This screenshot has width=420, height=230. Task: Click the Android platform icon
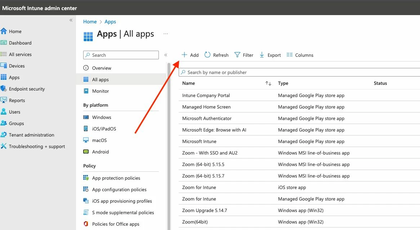(86, 151)
